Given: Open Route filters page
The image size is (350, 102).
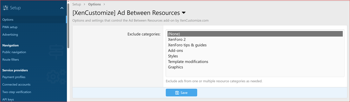Looking at the screenshot, I should point(33,60).
